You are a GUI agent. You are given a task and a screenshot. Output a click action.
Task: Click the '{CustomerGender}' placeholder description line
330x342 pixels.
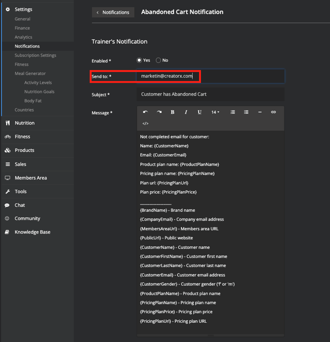pos(188,284)
